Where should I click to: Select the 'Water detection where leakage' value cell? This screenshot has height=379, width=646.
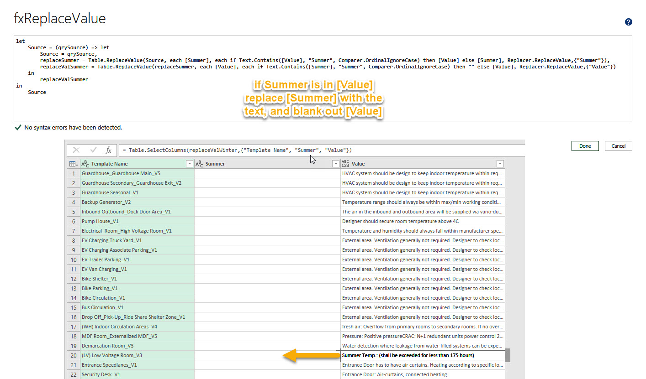pyautogui.click(x=423, y=346)
